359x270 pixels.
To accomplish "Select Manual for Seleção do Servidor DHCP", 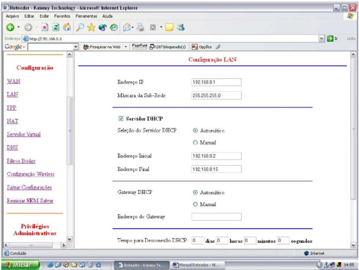I will 195,143.
